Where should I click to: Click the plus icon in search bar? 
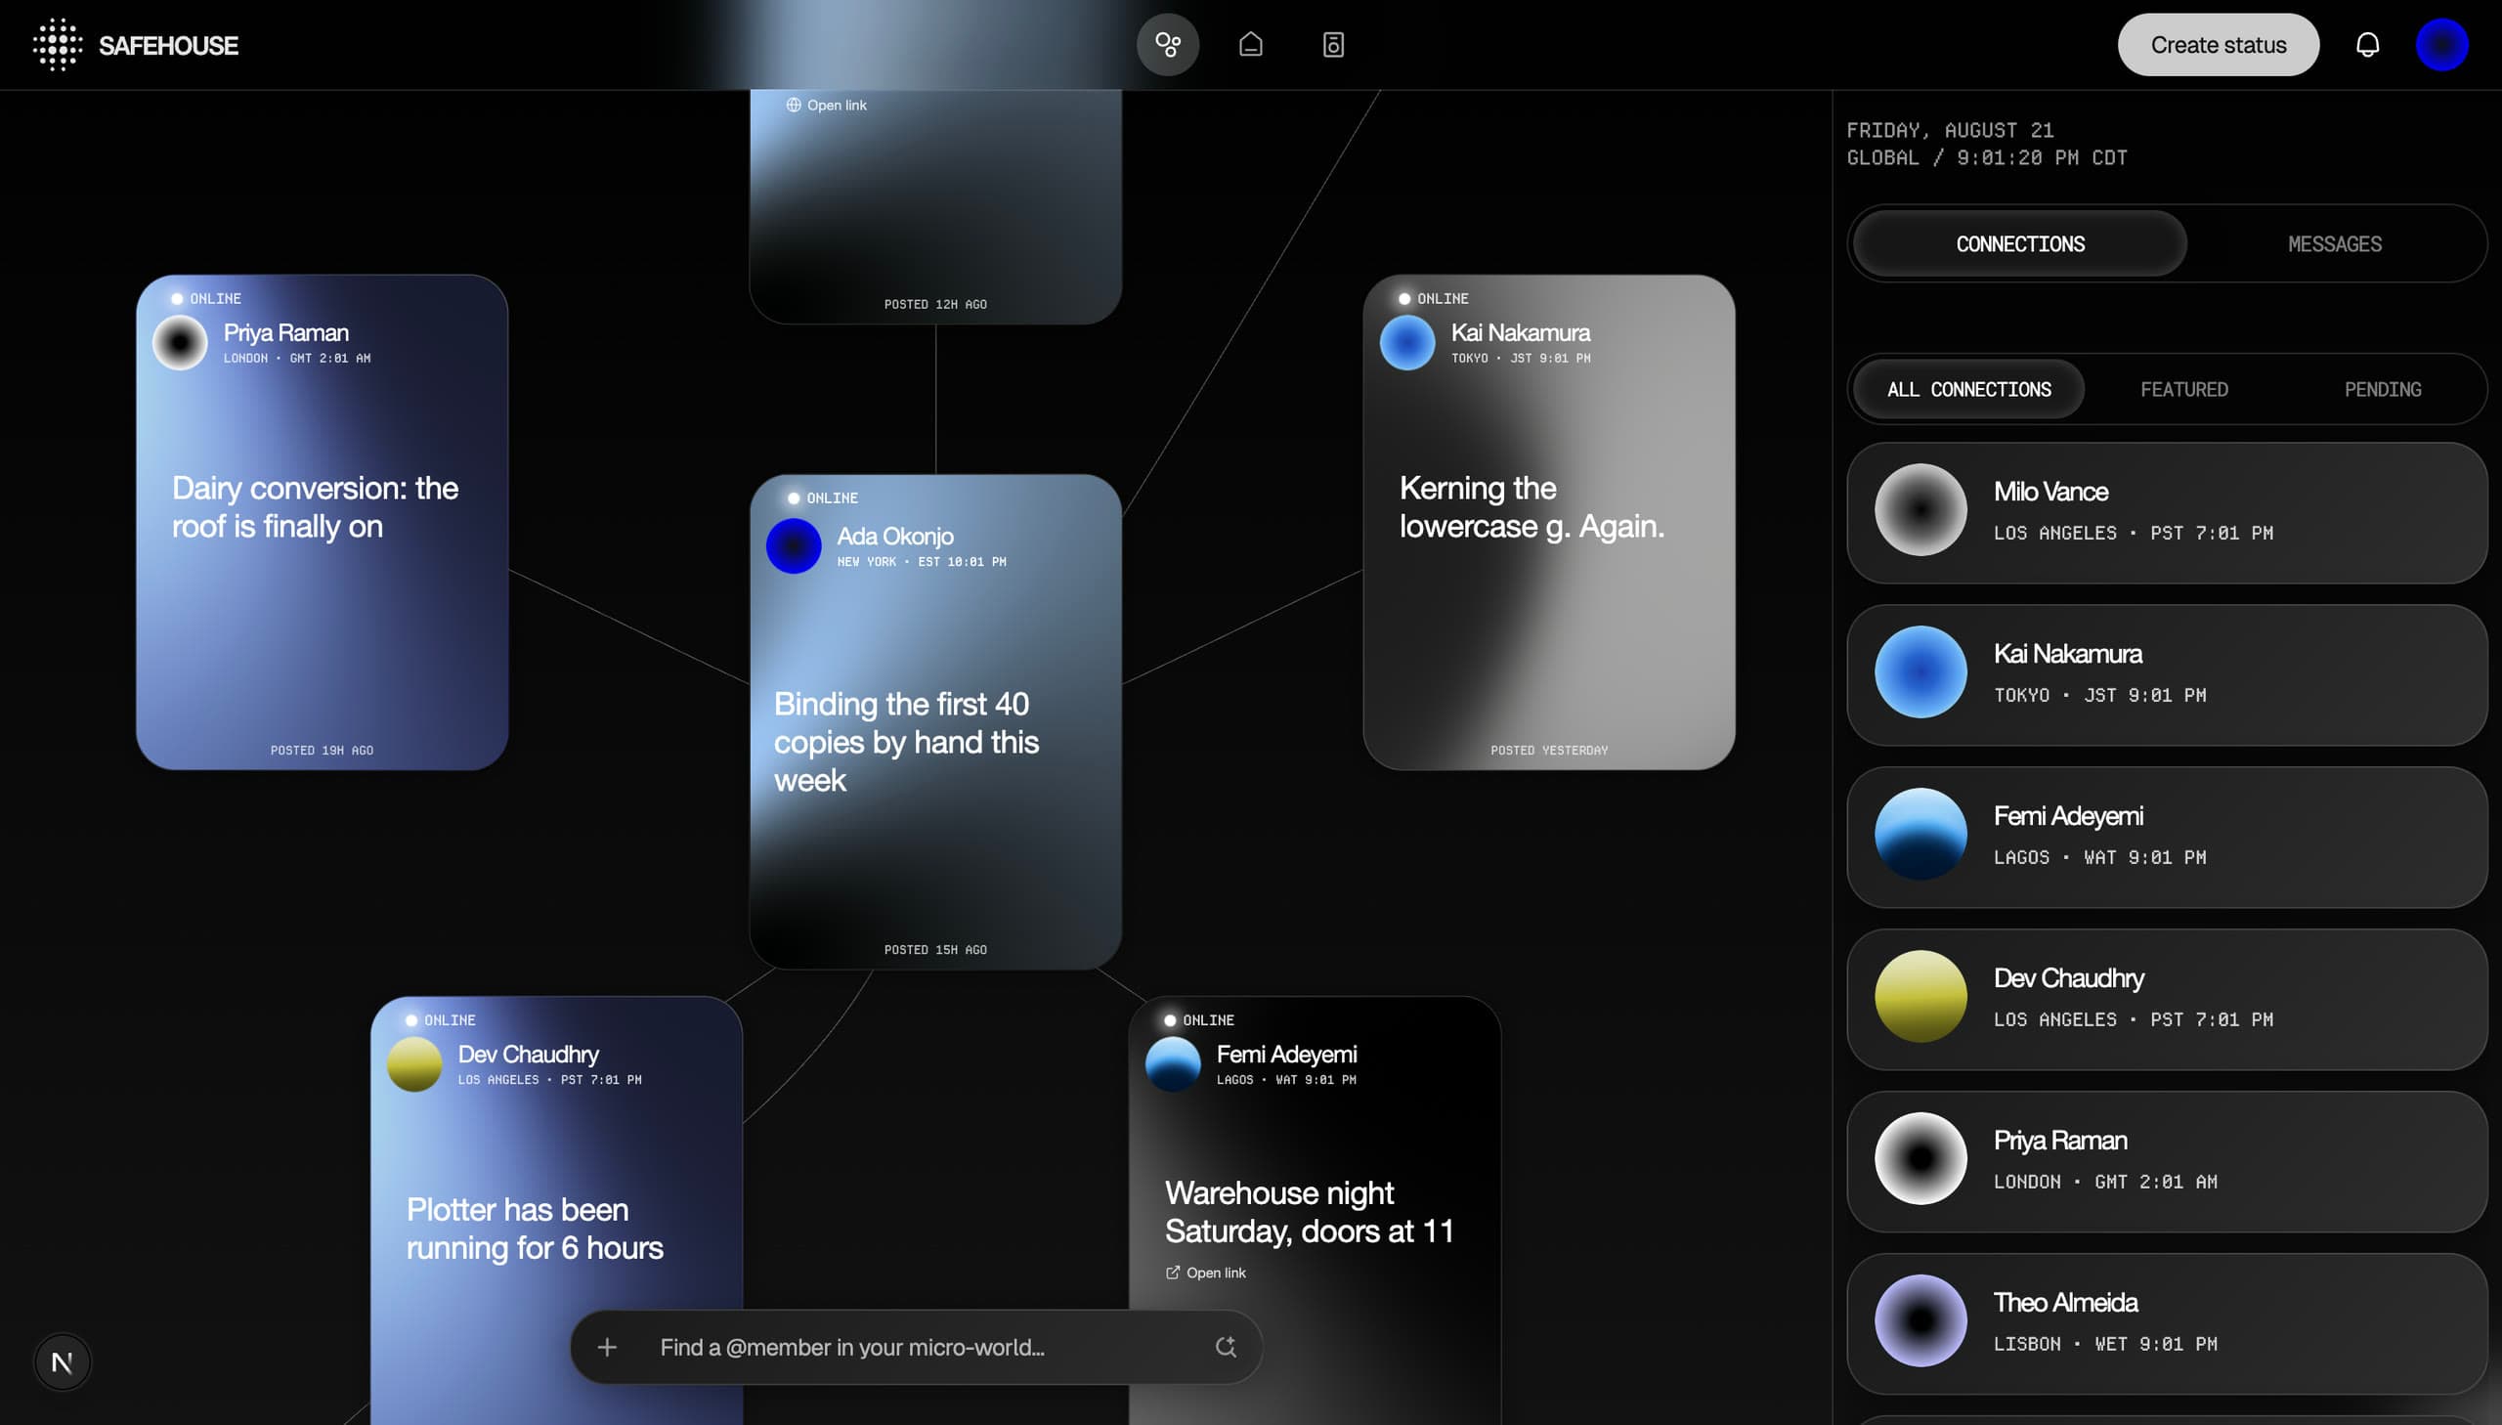[x=607, y=1347]
